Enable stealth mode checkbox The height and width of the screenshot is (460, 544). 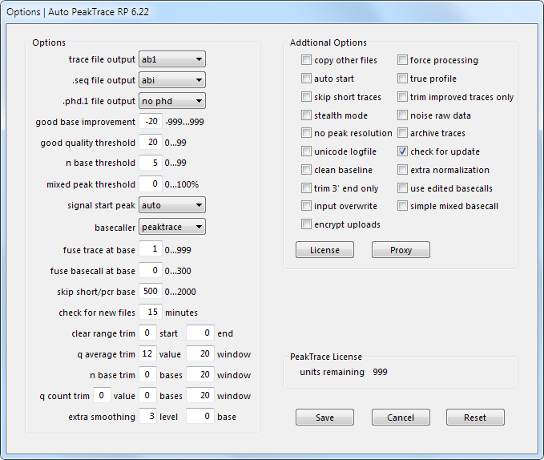[x=306, y=115]
